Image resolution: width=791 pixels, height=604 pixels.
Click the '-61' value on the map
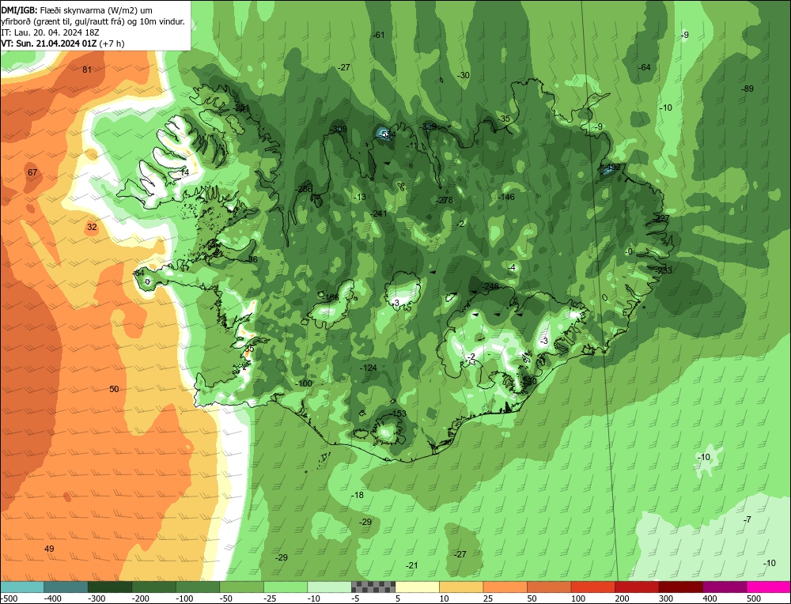[378, 35]
